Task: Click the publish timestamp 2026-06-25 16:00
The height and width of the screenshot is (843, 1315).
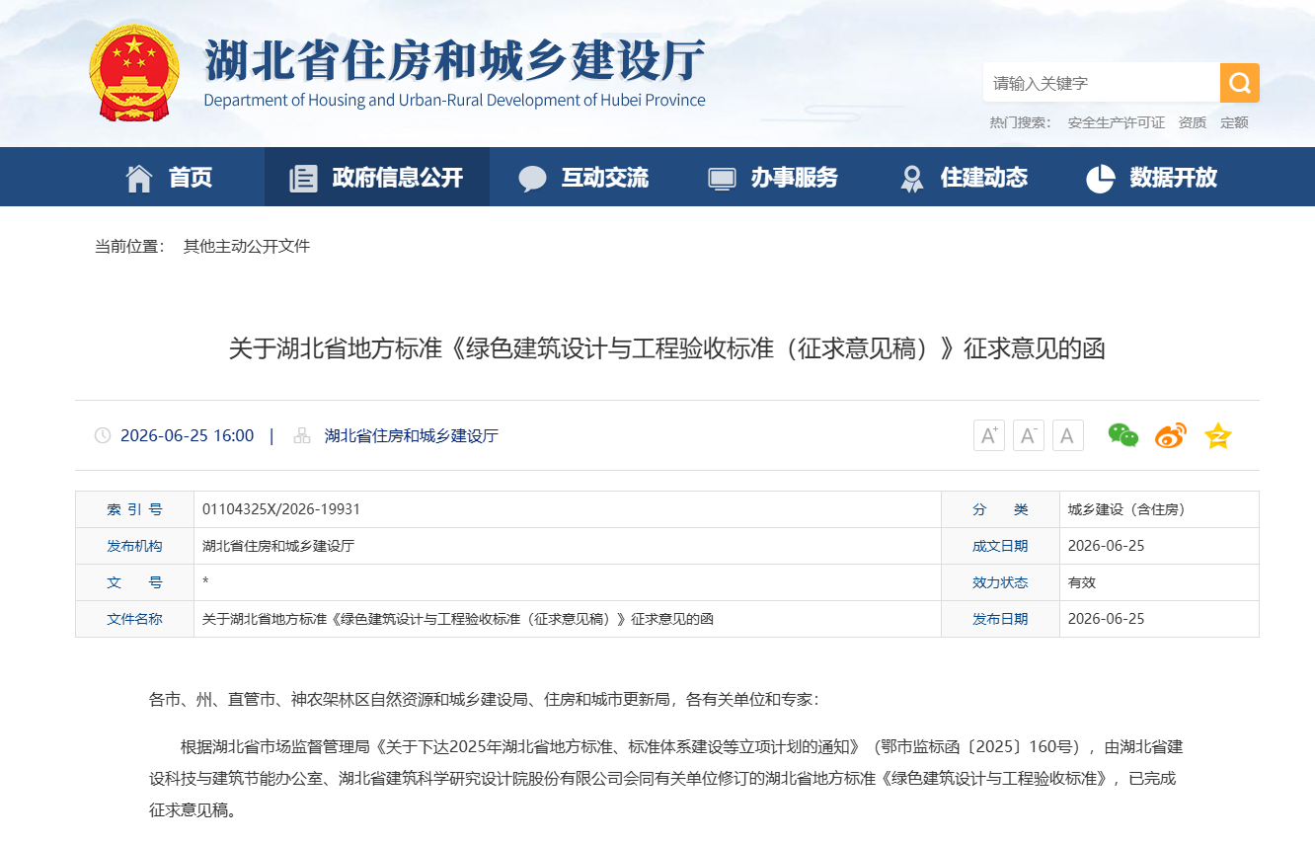Action: pyautogui.click(x=188, y=435)
